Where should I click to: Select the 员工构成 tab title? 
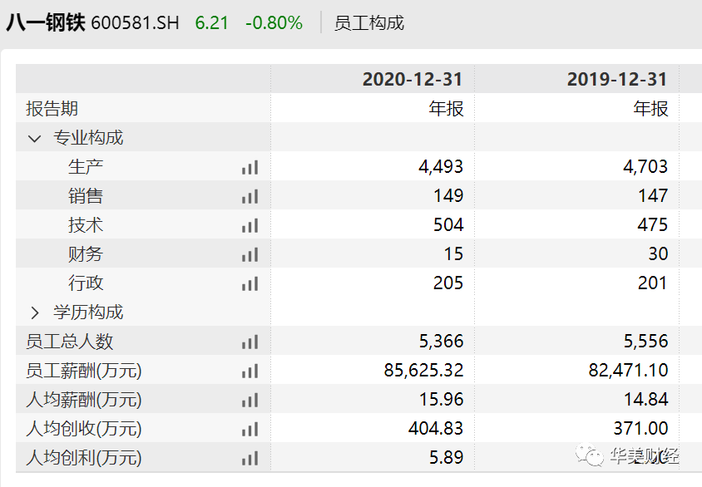(x=368, y=22)
